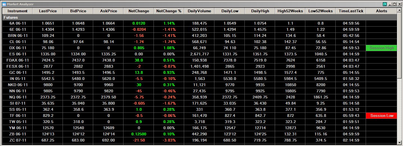Click the scrollbar down arrow
403x146 pixels.
399,142
